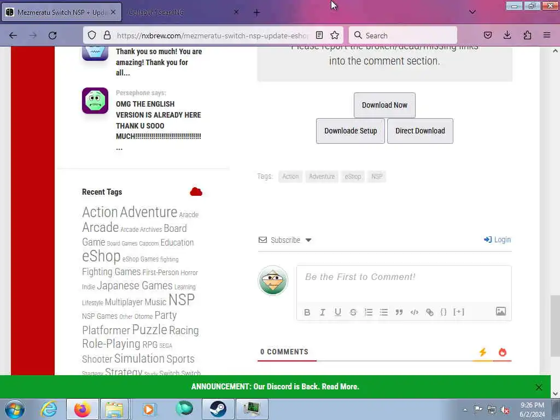Apply underline formatting in comment editor
560x420 pixels.
[338, 312]
